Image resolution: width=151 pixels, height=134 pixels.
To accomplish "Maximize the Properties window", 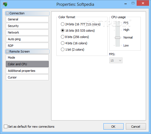I will point(133,3).
